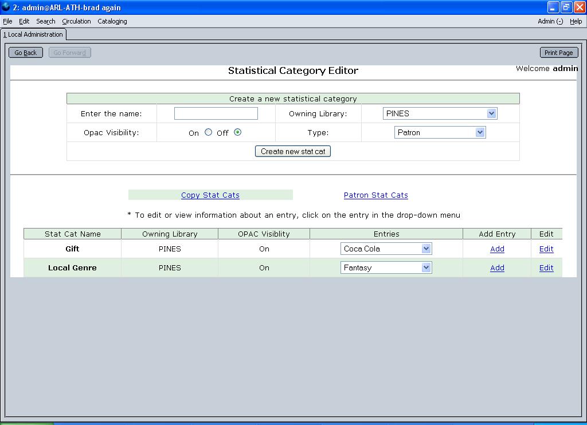The image size is (587, 425).
Task: Select the On radio for Opac Visibility
Action: pyautogui.click(x=208, y=132)
